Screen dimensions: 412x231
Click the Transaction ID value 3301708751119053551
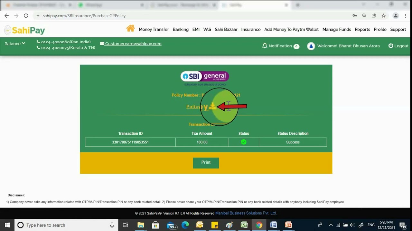coord(130,142)
